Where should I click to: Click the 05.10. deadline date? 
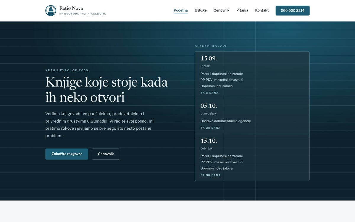click(209, 106)
